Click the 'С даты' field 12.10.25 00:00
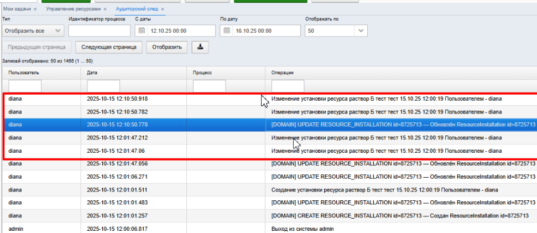The width and height of the screenshot is (537, 233). click(x=175, y=31)
